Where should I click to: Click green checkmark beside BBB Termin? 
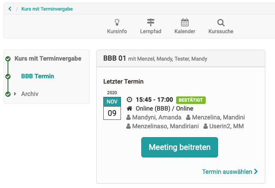click(8, 77)
